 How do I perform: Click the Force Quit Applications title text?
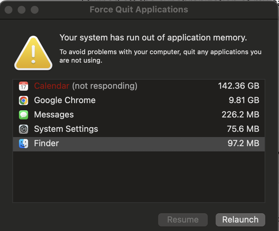[139, 10]
